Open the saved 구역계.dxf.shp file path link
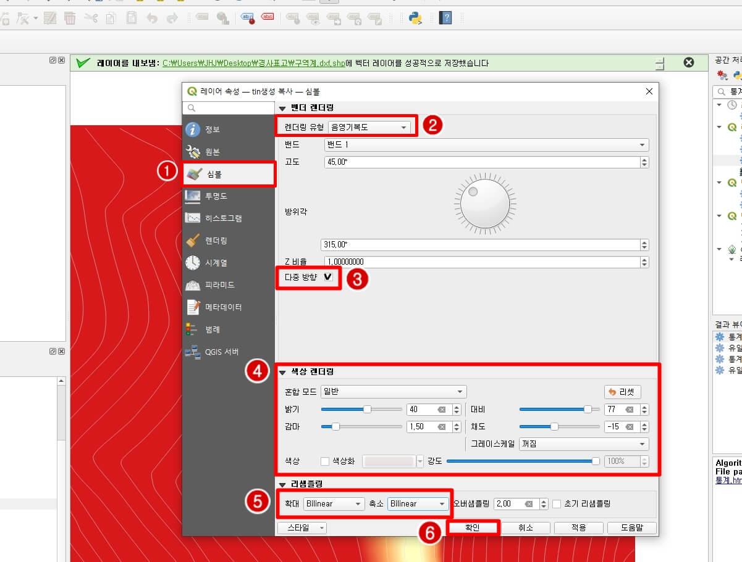The height and width of the screenshot is (562, 742). tap(253, 63)
